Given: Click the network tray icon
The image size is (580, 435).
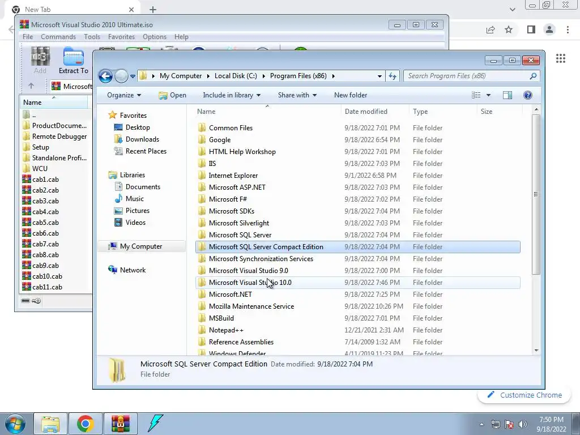Looking at the screenshot, I should pos(495,424).
